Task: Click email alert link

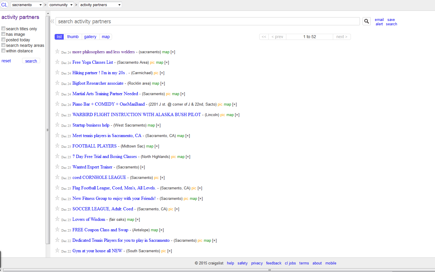Action: pyautogui.click(x=379, y=22)
